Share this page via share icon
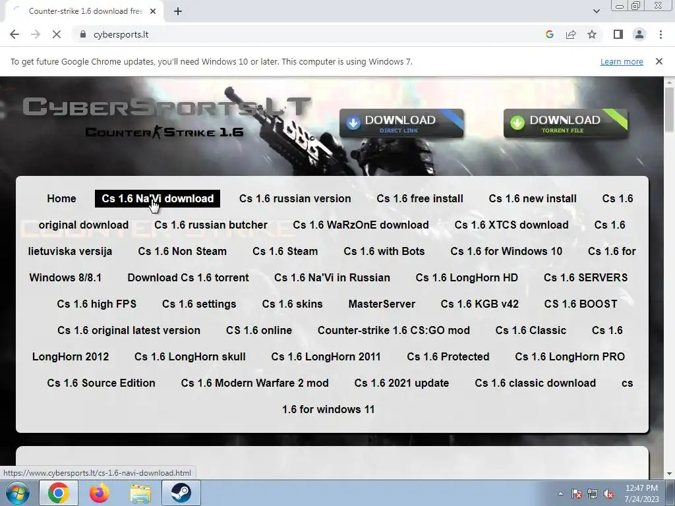 [x=571, y=34]
